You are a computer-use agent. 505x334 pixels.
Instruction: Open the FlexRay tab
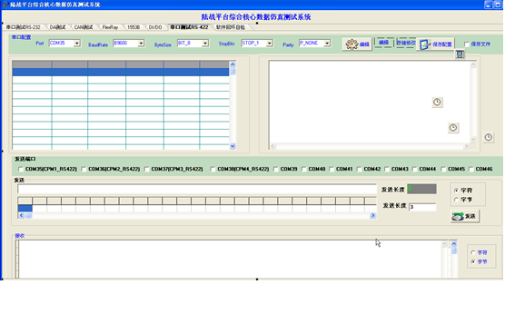[x=110, y=27]
